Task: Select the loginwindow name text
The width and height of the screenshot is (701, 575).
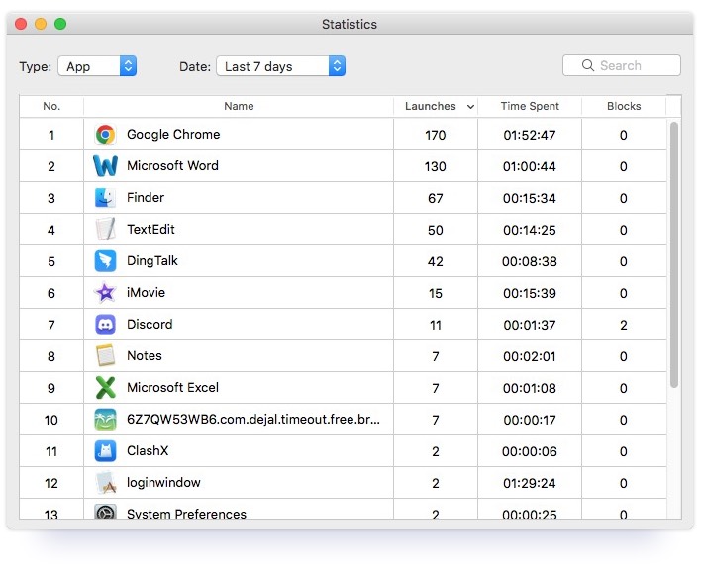Action: point(163,483)
